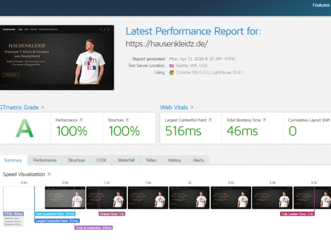Click the Cumulative Layout Shift label
This screenshot has height=248, width=331.
click(x=309, y=120)
